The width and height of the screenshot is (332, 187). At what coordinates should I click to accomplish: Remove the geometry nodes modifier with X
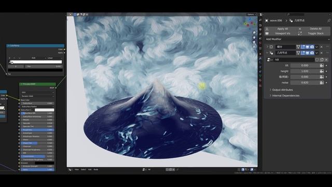[322, 53]
